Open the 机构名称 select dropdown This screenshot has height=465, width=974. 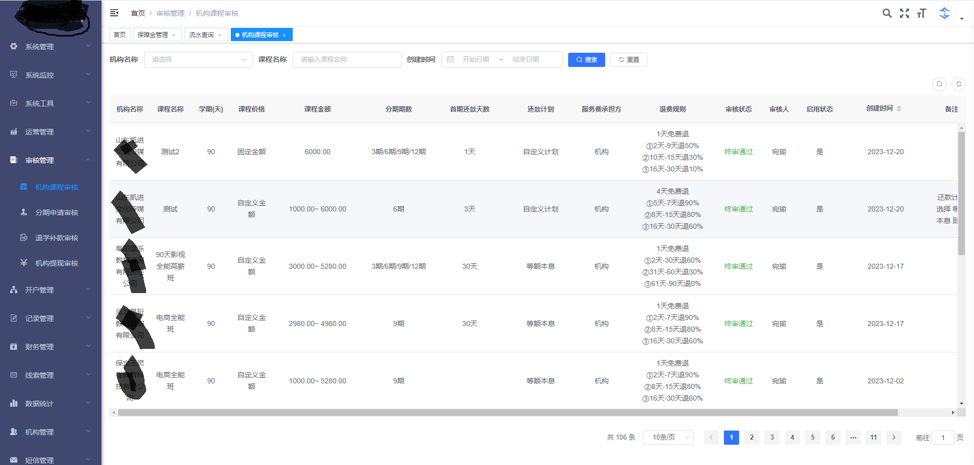click(x=198, y=59)
